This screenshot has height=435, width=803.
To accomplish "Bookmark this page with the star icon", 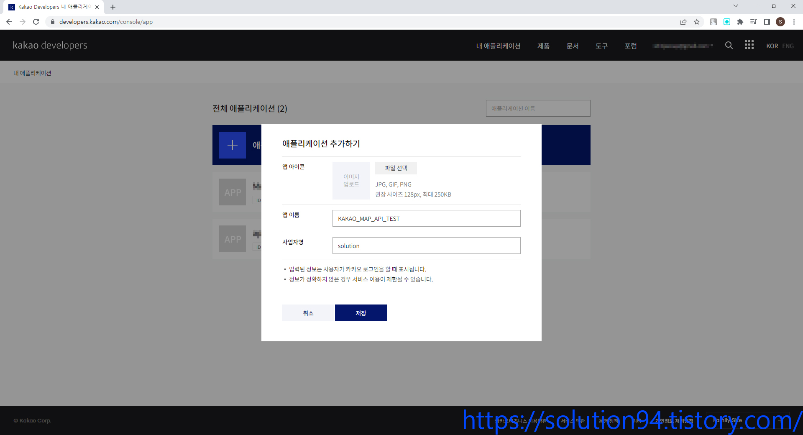I will point(697,22).
